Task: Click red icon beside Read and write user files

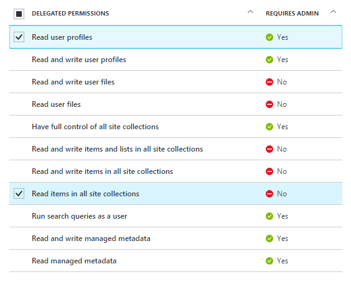Action: coord(269,82)
